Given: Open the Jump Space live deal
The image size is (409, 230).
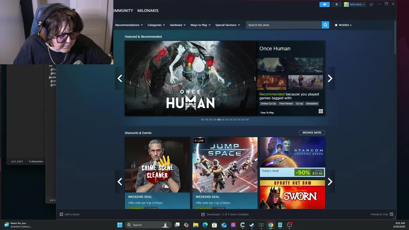Looking at the screenshot, I should click(x=225, y=173).
